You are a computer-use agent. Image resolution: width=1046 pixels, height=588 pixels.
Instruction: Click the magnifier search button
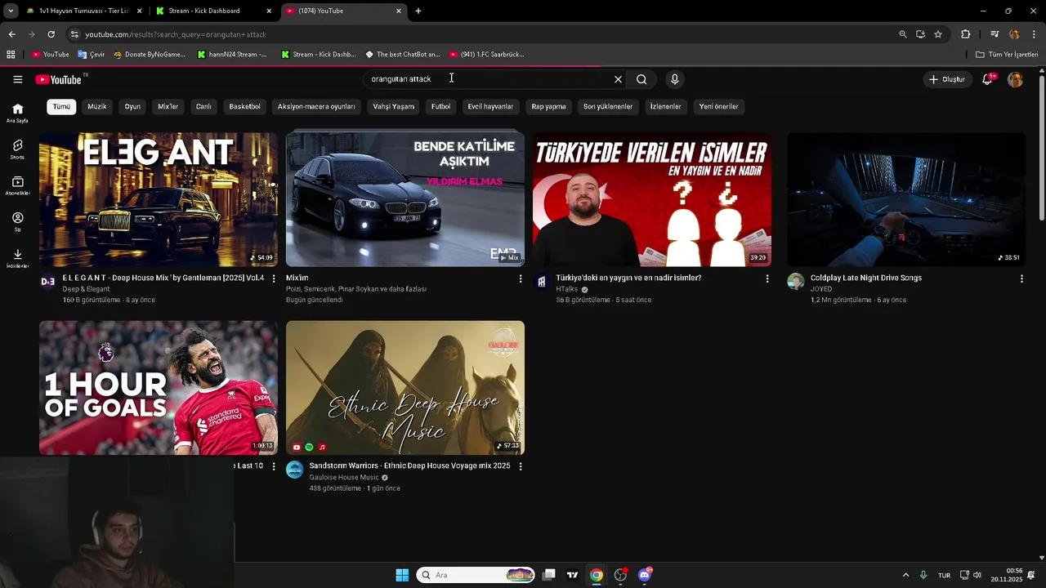click(641, 79)
